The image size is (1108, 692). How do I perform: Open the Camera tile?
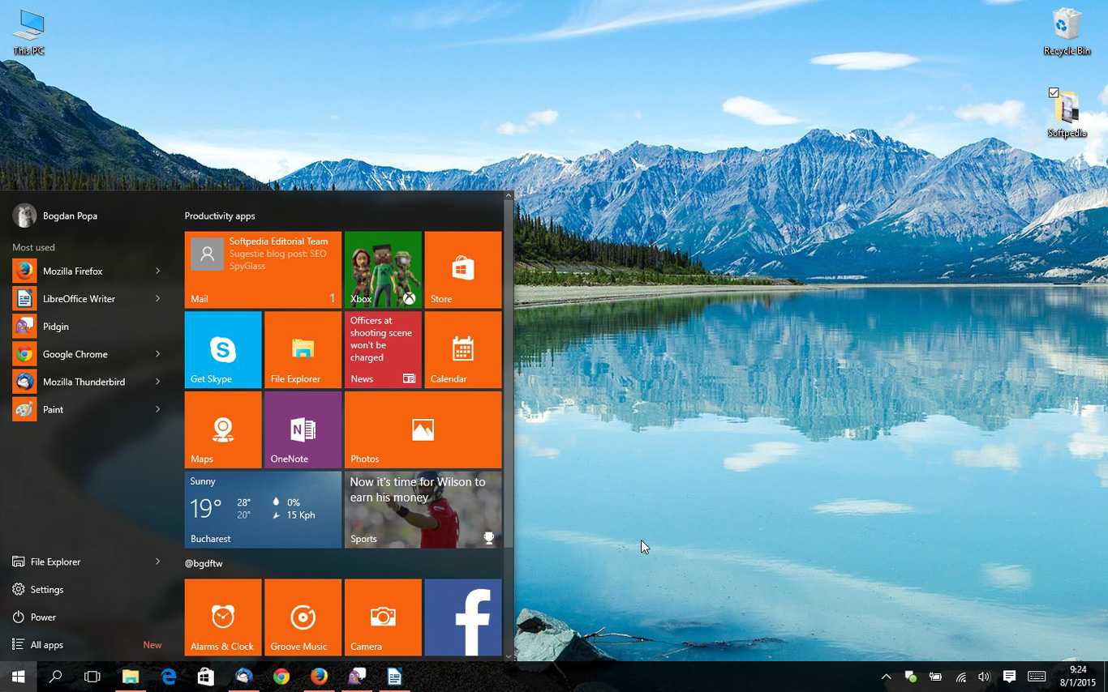tap(383, 617)
